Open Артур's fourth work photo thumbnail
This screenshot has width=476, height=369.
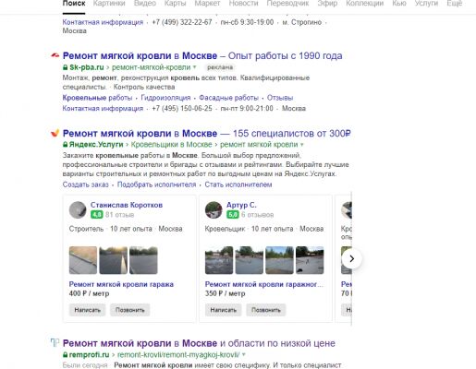pos(310,260)
